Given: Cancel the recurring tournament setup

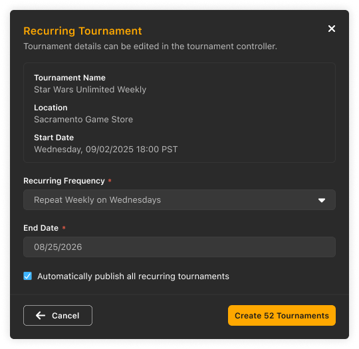Looking at the screenshot, I should point(58,315).
